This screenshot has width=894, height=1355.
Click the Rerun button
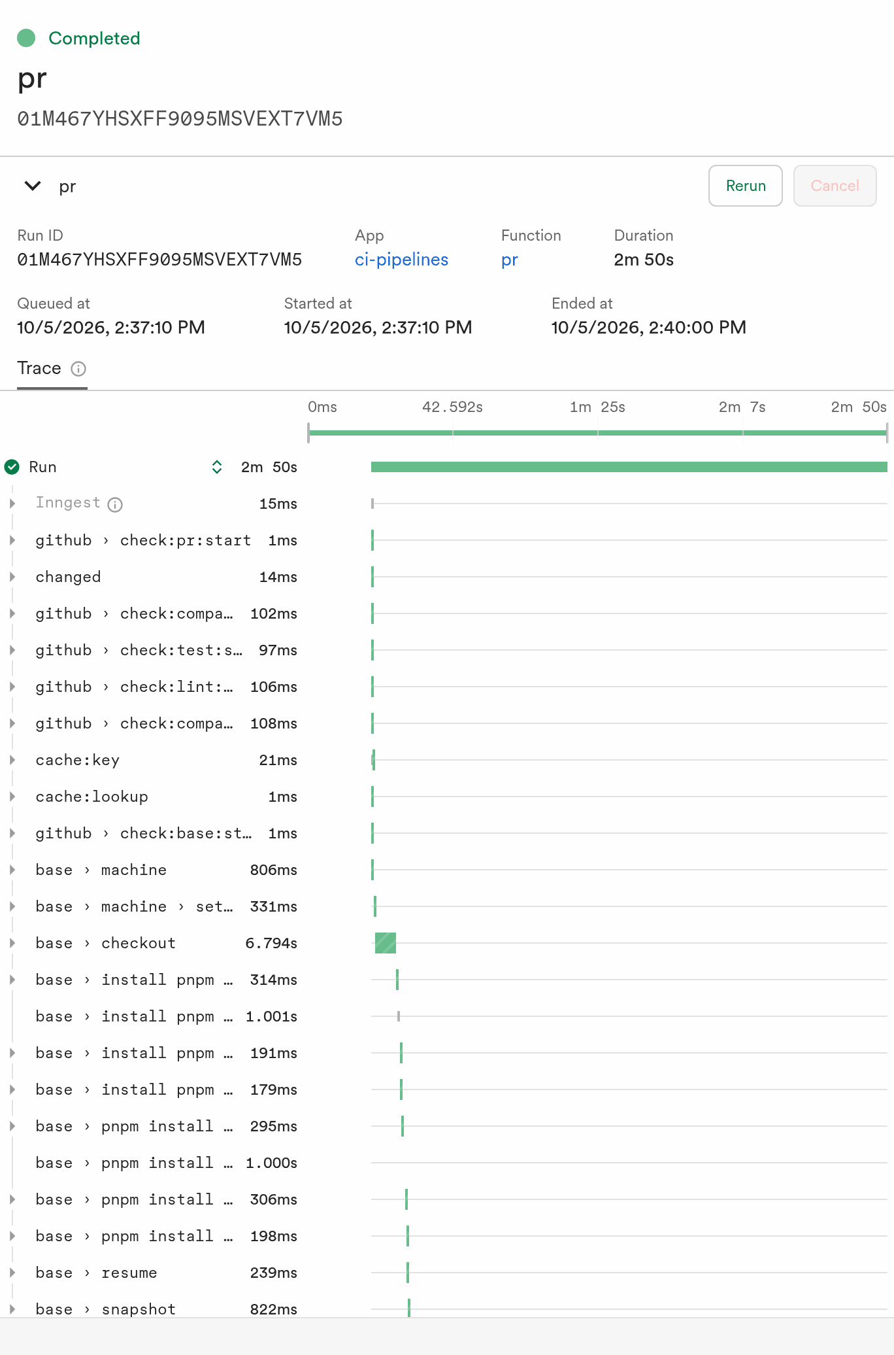pos(746,186)
